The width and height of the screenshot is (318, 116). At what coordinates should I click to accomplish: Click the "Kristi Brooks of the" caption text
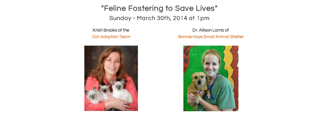point(111,30)
